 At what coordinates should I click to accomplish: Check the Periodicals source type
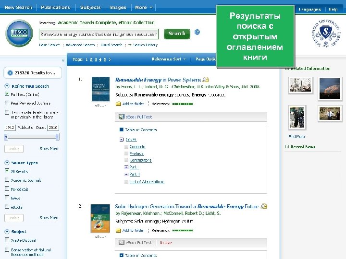pos(7,189)
